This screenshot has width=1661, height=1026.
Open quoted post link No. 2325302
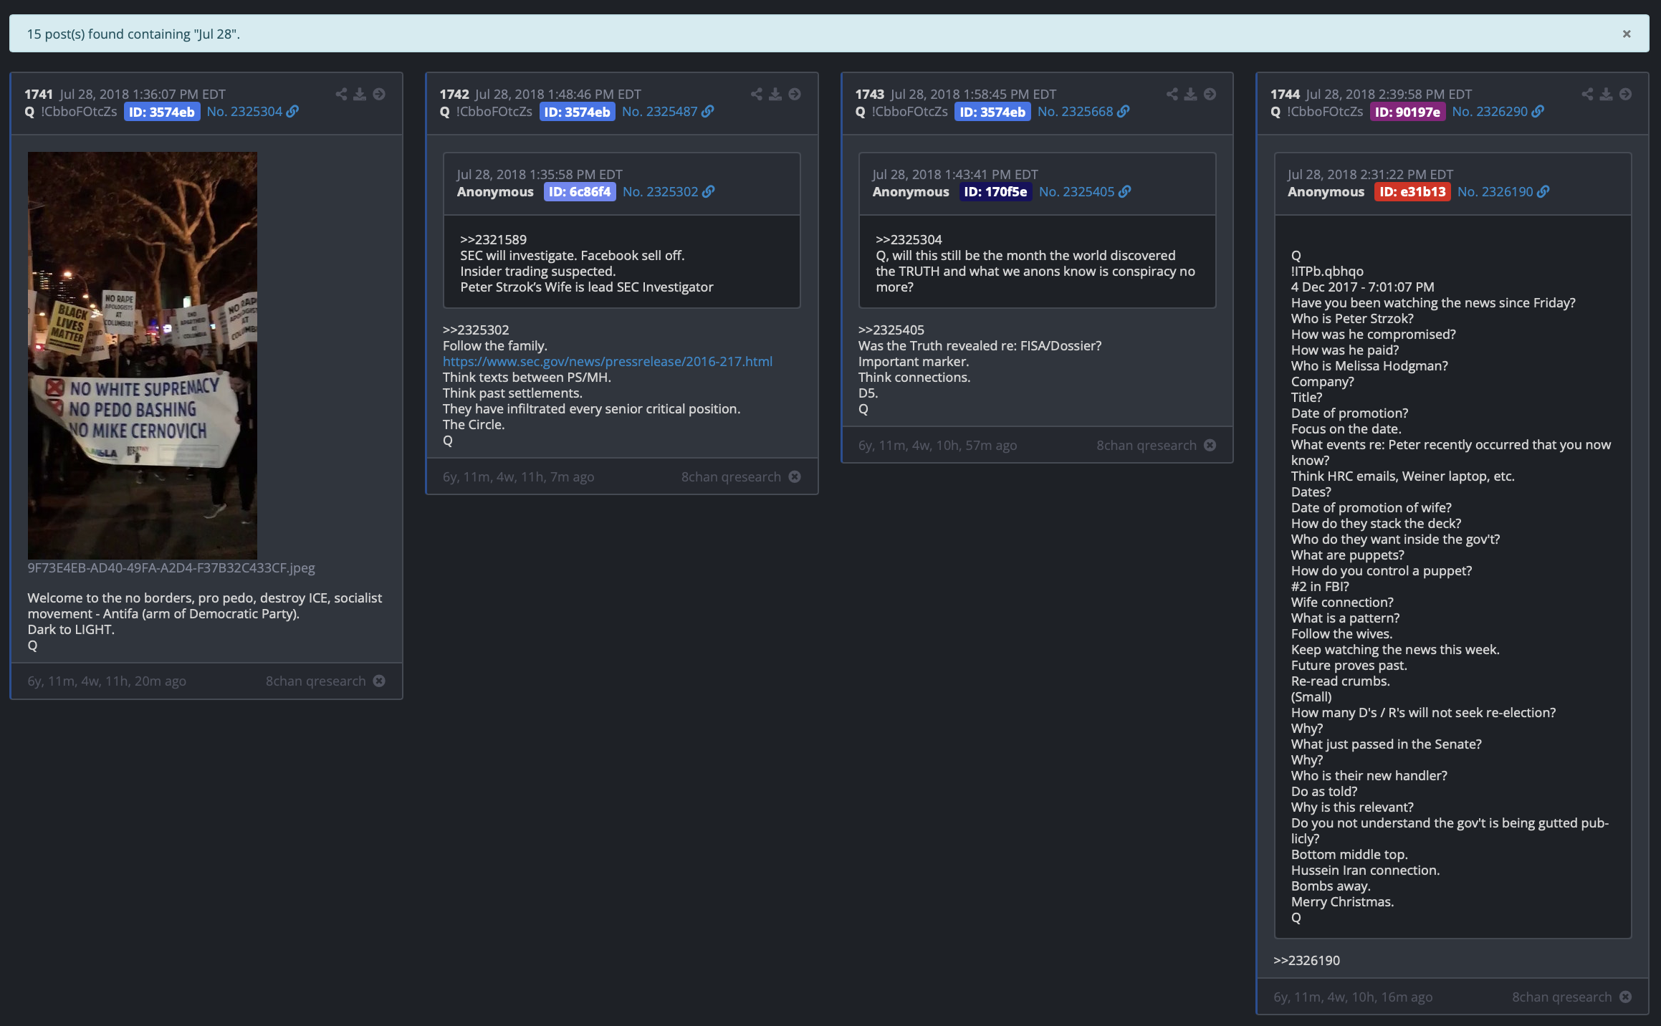pos(669,192)
